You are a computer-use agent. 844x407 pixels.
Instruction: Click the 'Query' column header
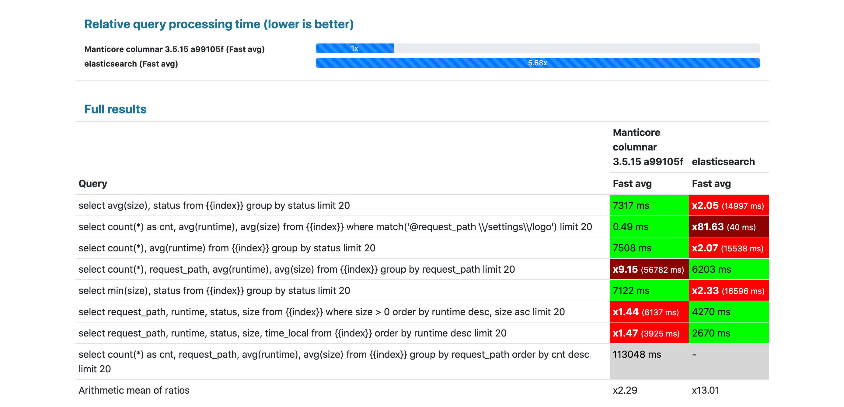point(93,183)
